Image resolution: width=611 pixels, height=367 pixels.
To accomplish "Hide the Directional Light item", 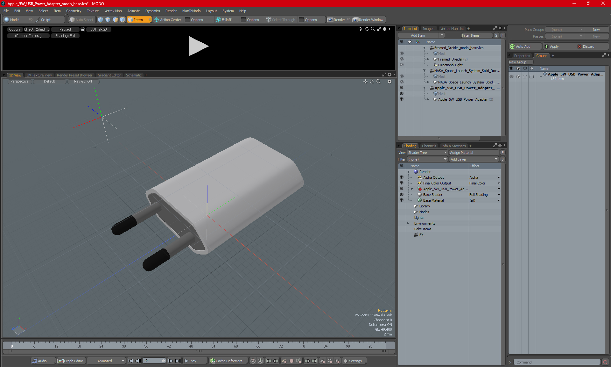I will 402,65.
